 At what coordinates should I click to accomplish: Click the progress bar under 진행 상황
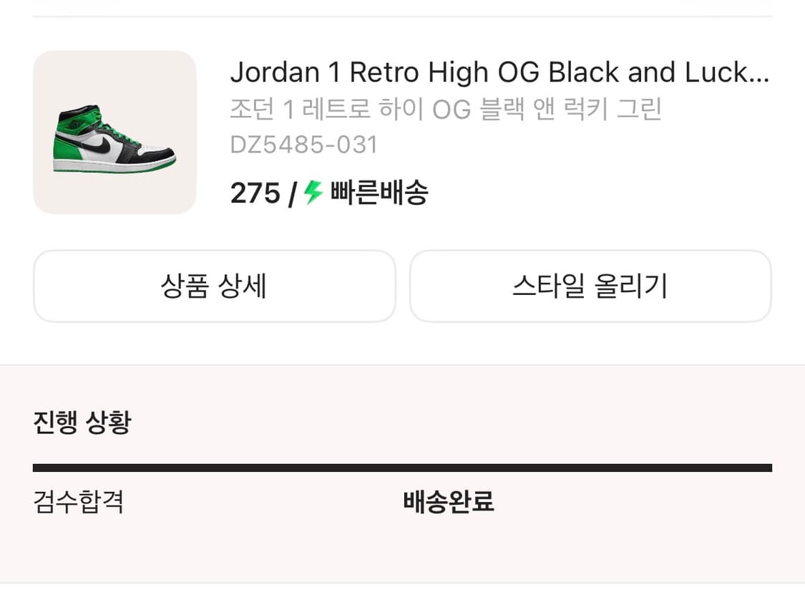coord(402,466)
